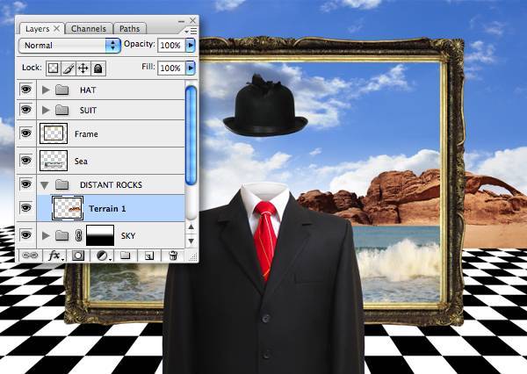The height and width of the screenshot is (374, 527).
Task: Click the Opacity value field
Action: tap(171, 46)
